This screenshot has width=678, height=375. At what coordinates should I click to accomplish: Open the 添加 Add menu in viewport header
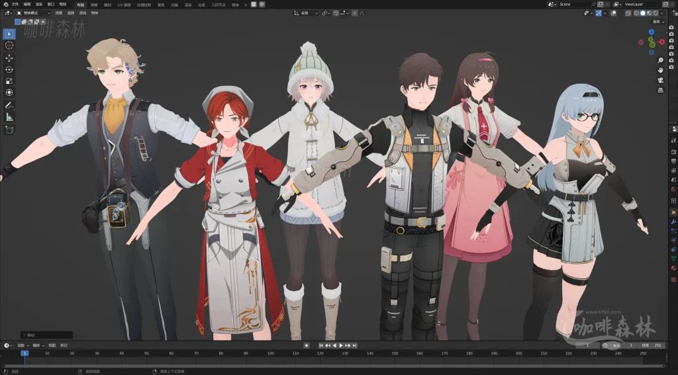tap(83, 13)
